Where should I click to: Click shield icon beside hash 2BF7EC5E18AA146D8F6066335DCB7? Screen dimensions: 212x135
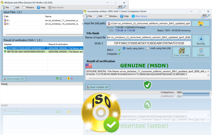5,51
